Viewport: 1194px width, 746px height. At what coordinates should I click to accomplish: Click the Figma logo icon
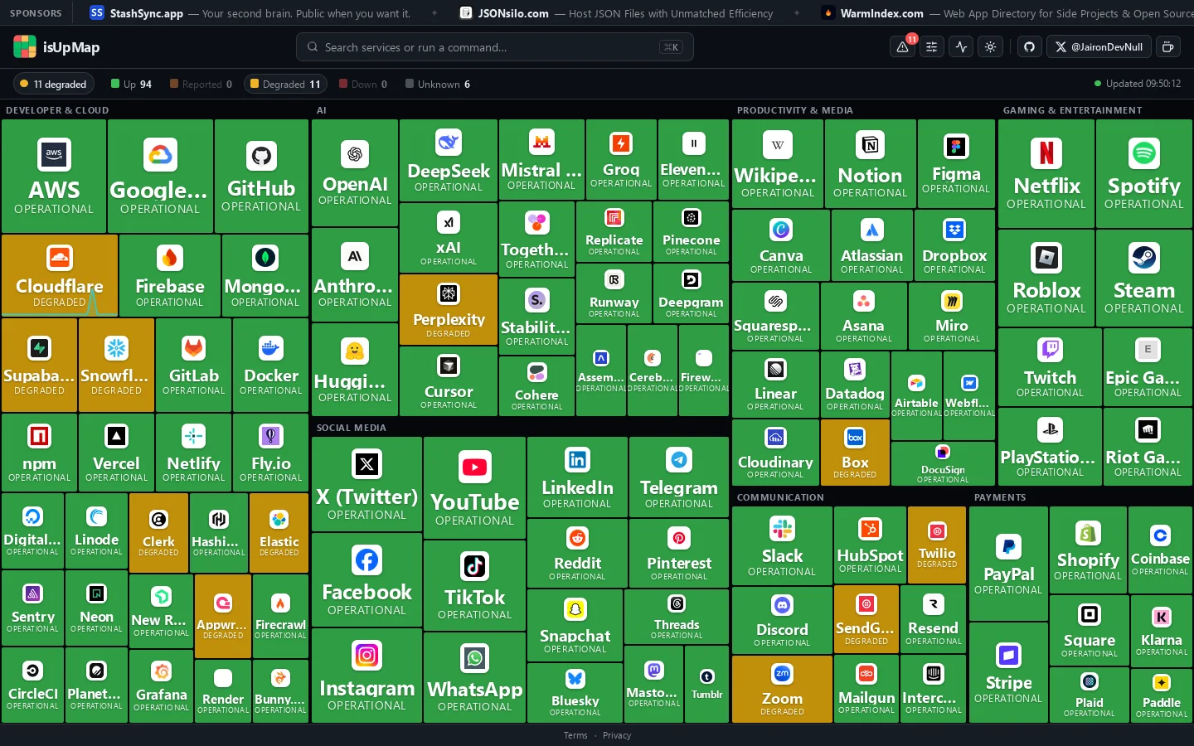coord(956,147)
